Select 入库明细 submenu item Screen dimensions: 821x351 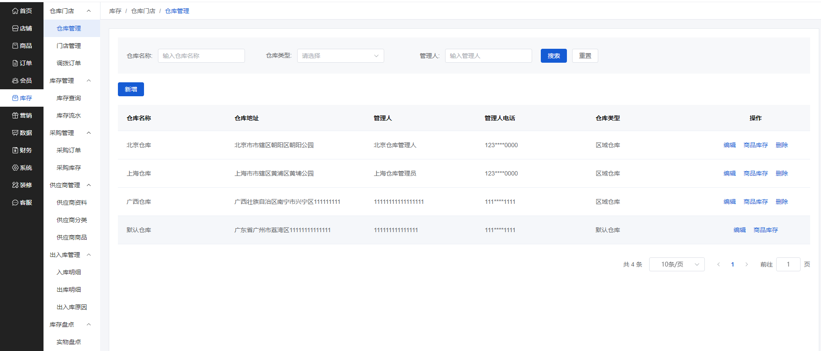tap(72, 272)
